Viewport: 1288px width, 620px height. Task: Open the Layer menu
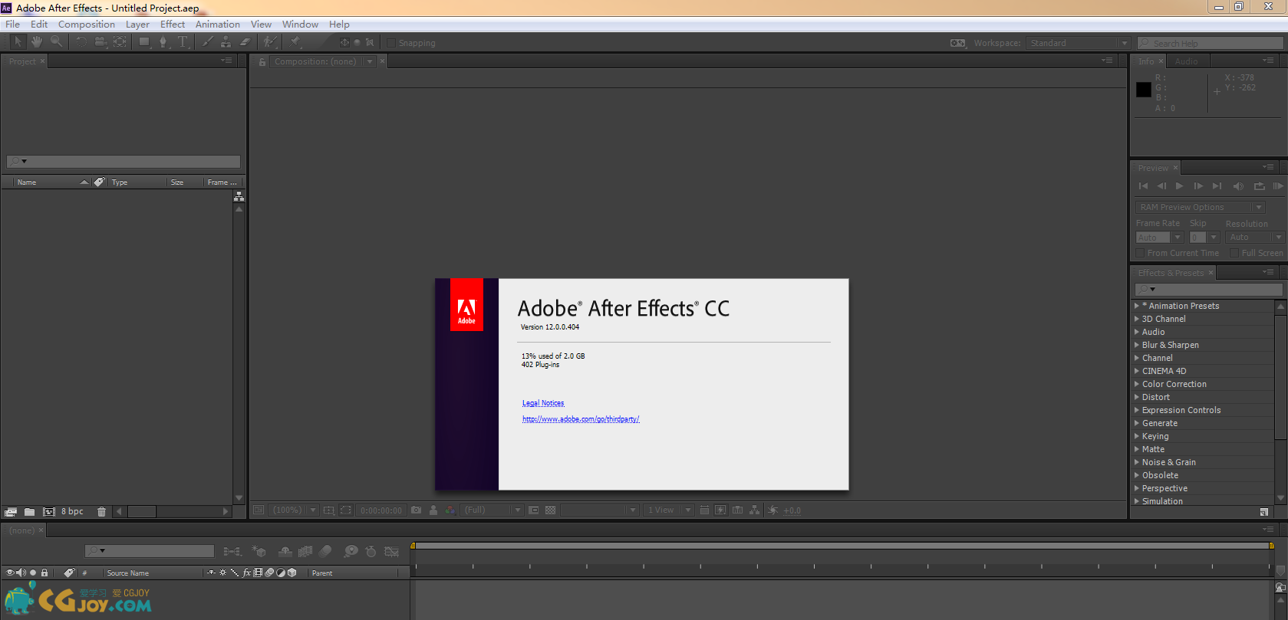[x=137, y=25]
